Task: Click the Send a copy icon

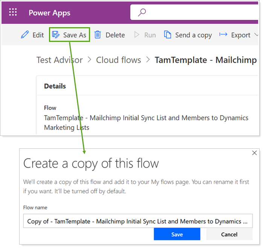Action: point(168,35)
